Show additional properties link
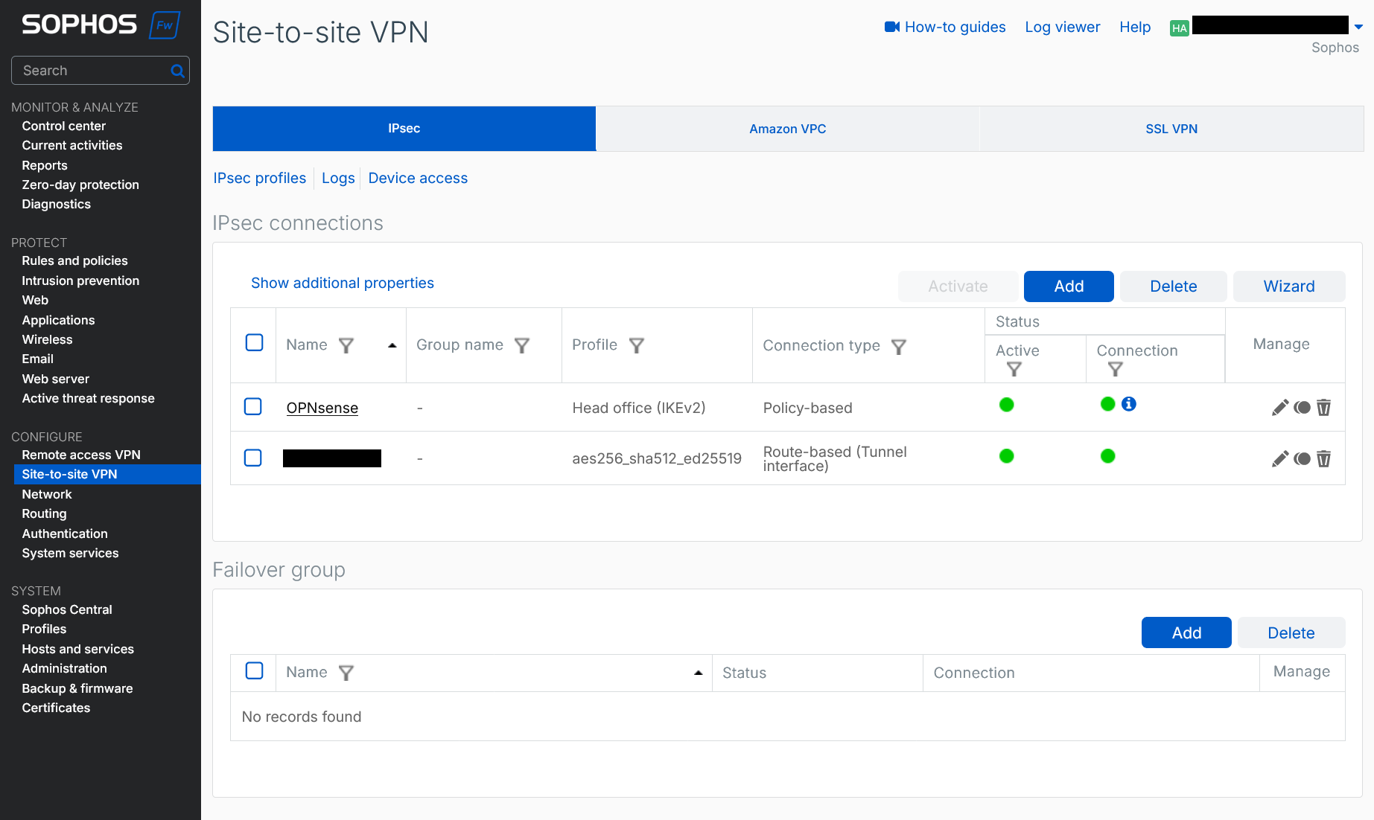This screenshot has height=820, width=1374. [343, 283]
